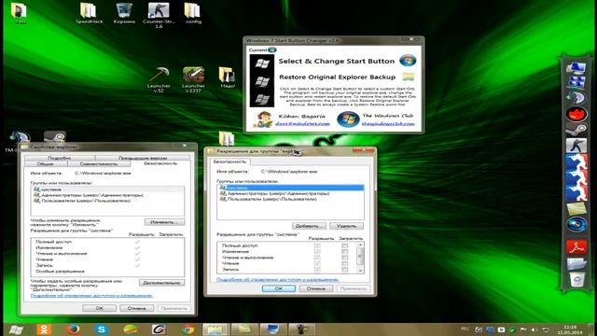Image resolution: width=597 pixels, height=336 pixels.
Task: Toggle Разрешить checkbox for Запись
Action: pyautogui.click(x=317, y=270)
